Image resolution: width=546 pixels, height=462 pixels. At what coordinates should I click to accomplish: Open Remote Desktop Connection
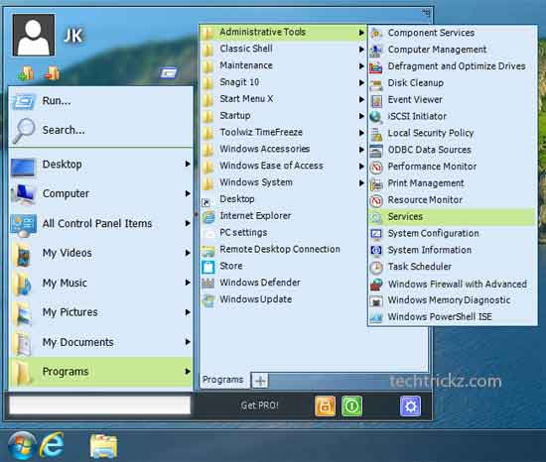click(x=283, y=249)
